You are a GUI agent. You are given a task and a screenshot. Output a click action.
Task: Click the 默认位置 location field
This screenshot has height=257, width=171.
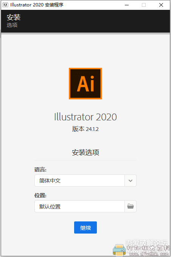[79, 206]
